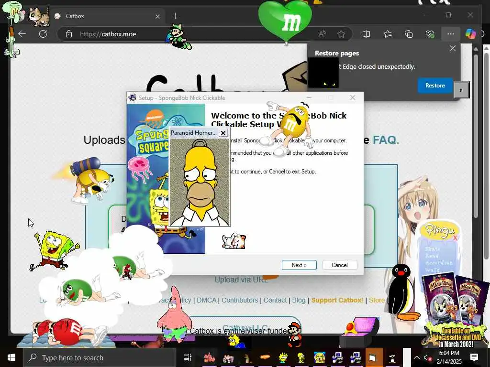Open second setup installer taskbar icon
This screenshot has width=490, height=367.
coord(356,357)
